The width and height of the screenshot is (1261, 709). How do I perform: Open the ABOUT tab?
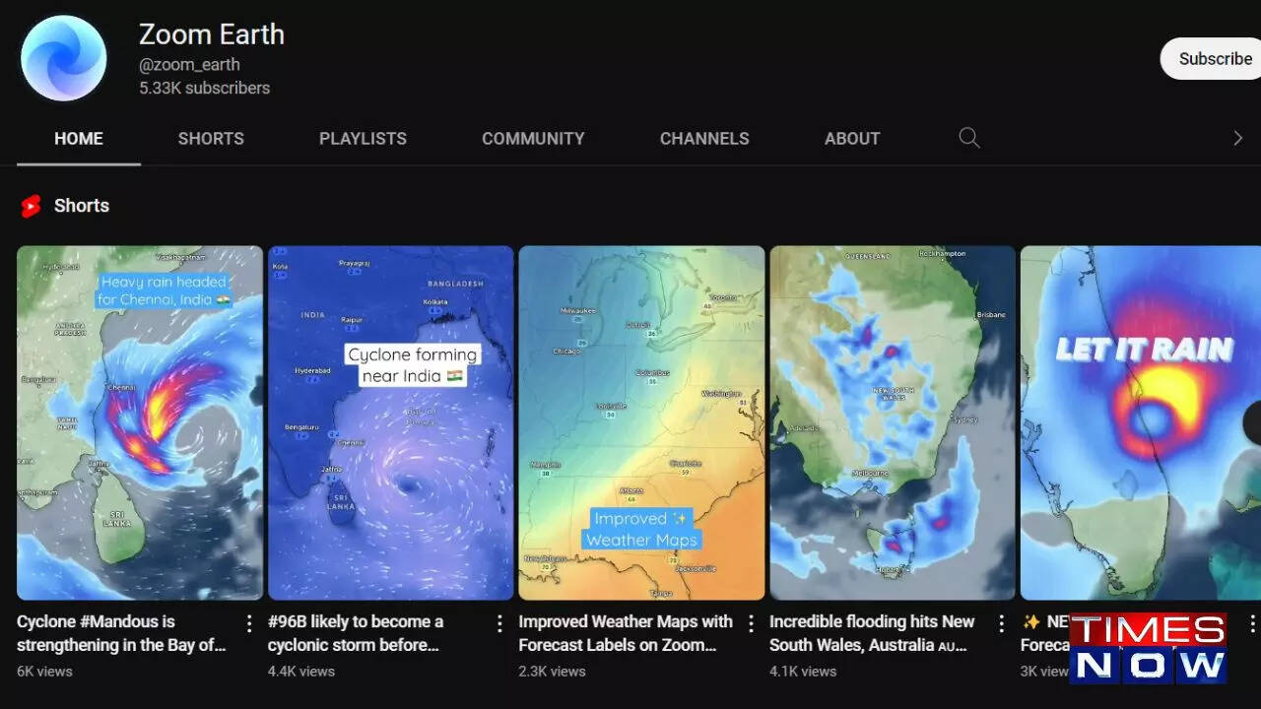(x=852, y=139)
